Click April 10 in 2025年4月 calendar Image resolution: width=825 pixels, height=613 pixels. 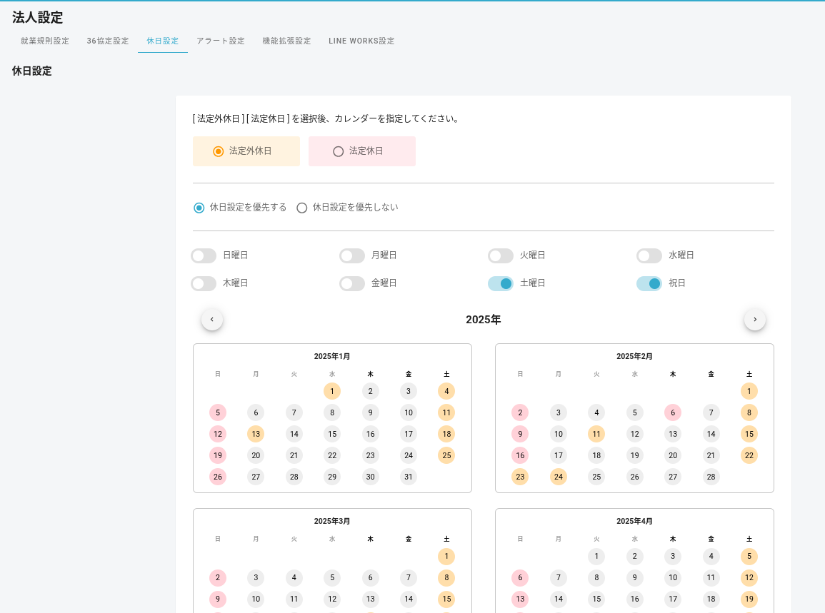click(673, 578)
